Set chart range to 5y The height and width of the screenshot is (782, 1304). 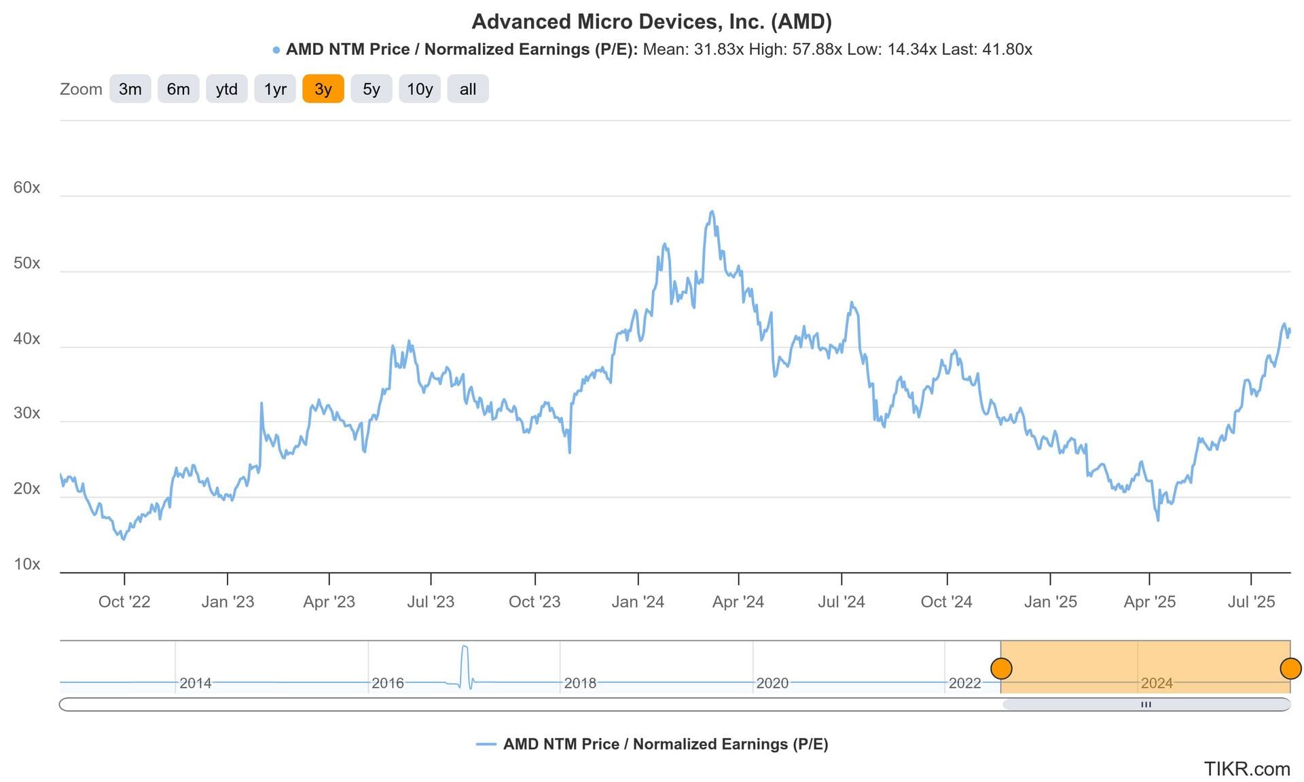(x=372, y=89)
